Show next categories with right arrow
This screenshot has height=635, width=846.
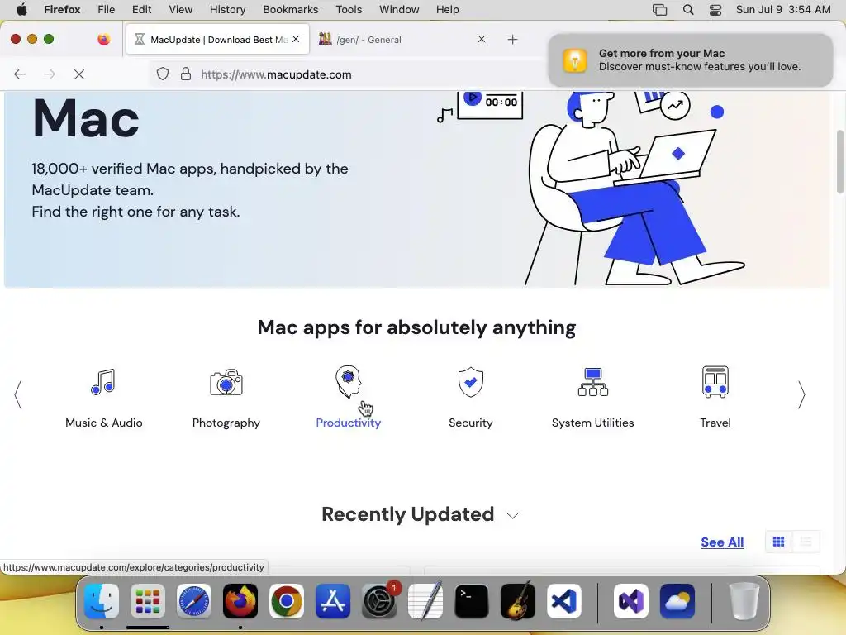(x=801, y=394)
